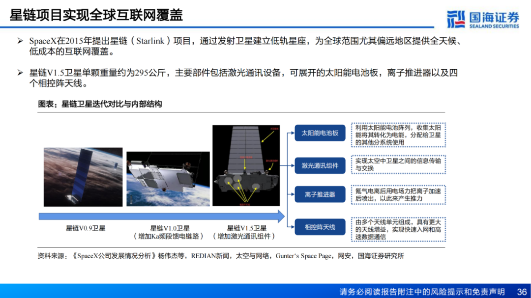Select the 离子推进器 blue box

point(320,194)
